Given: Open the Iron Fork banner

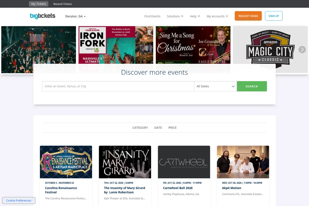Looking at the screenshot, I should pyautogui.click(x=116, y=45).
